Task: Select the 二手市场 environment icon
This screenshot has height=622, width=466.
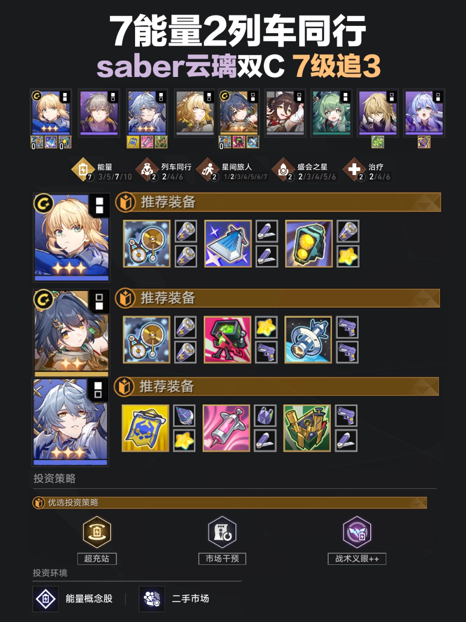Action: [152, 599]
